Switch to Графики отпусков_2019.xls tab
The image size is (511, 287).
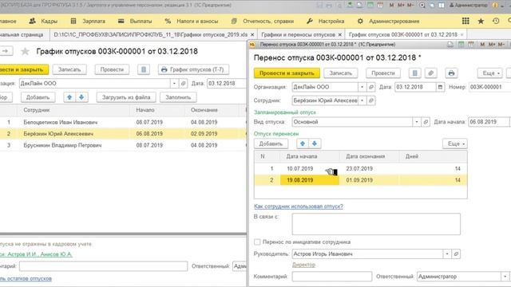click(x=151, y=34)
